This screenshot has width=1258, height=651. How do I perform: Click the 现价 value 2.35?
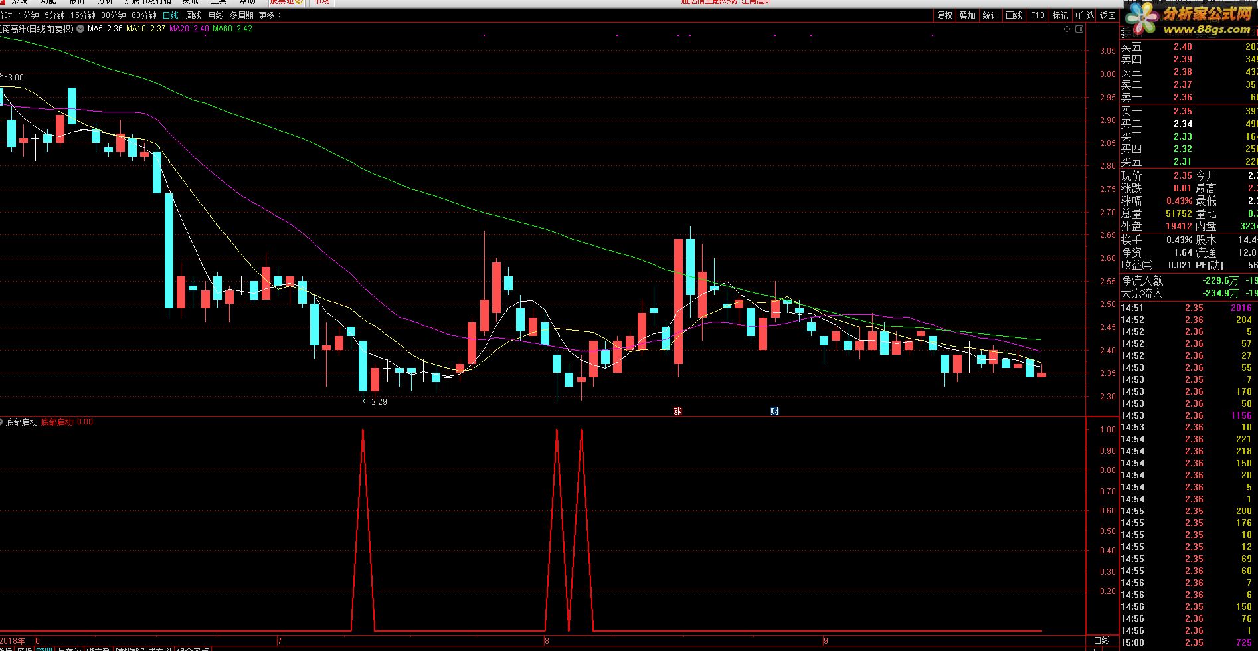1182,175
